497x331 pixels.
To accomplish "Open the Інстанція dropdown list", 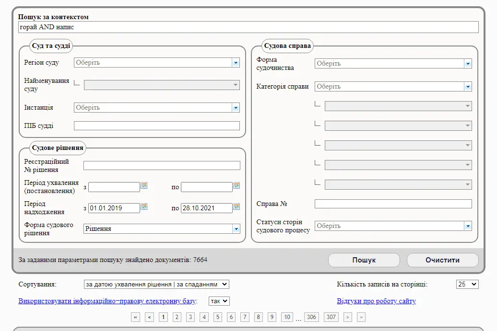I will [x=236, y=108].
